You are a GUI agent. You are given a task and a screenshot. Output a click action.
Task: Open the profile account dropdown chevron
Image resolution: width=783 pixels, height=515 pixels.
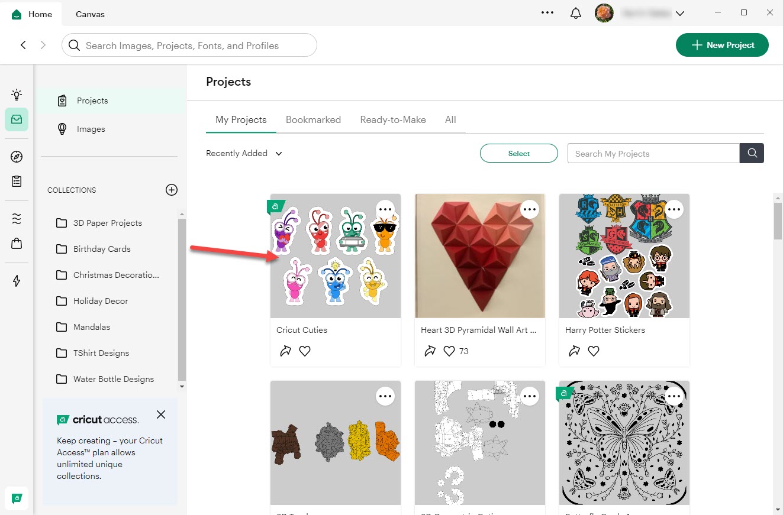679,14
